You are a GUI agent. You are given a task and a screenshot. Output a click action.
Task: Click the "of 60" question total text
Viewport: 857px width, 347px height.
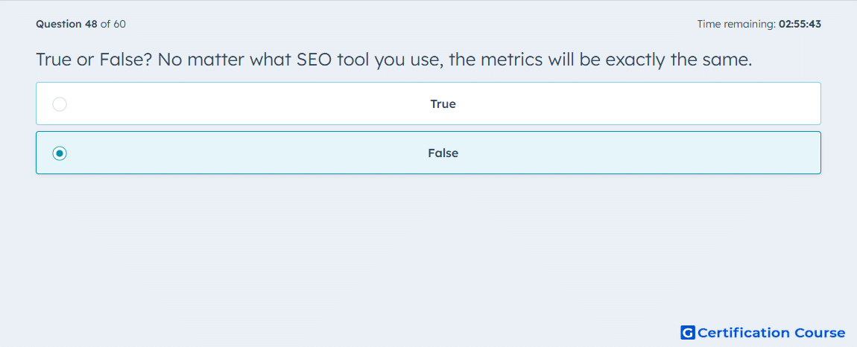point(114,24)
